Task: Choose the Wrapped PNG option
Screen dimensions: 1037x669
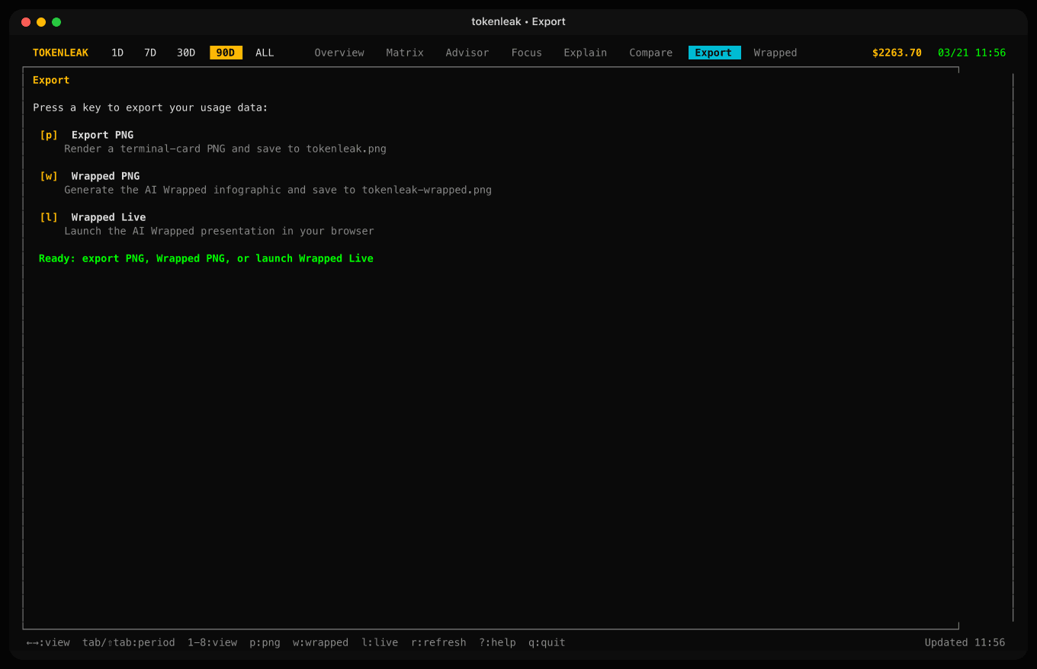Action: click(x=105, y=176)
